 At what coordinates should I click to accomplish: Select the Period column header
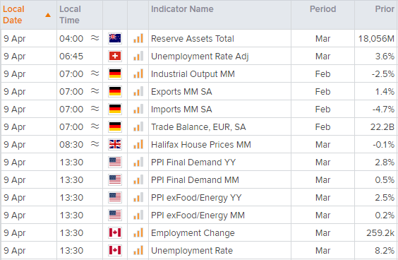322,9
